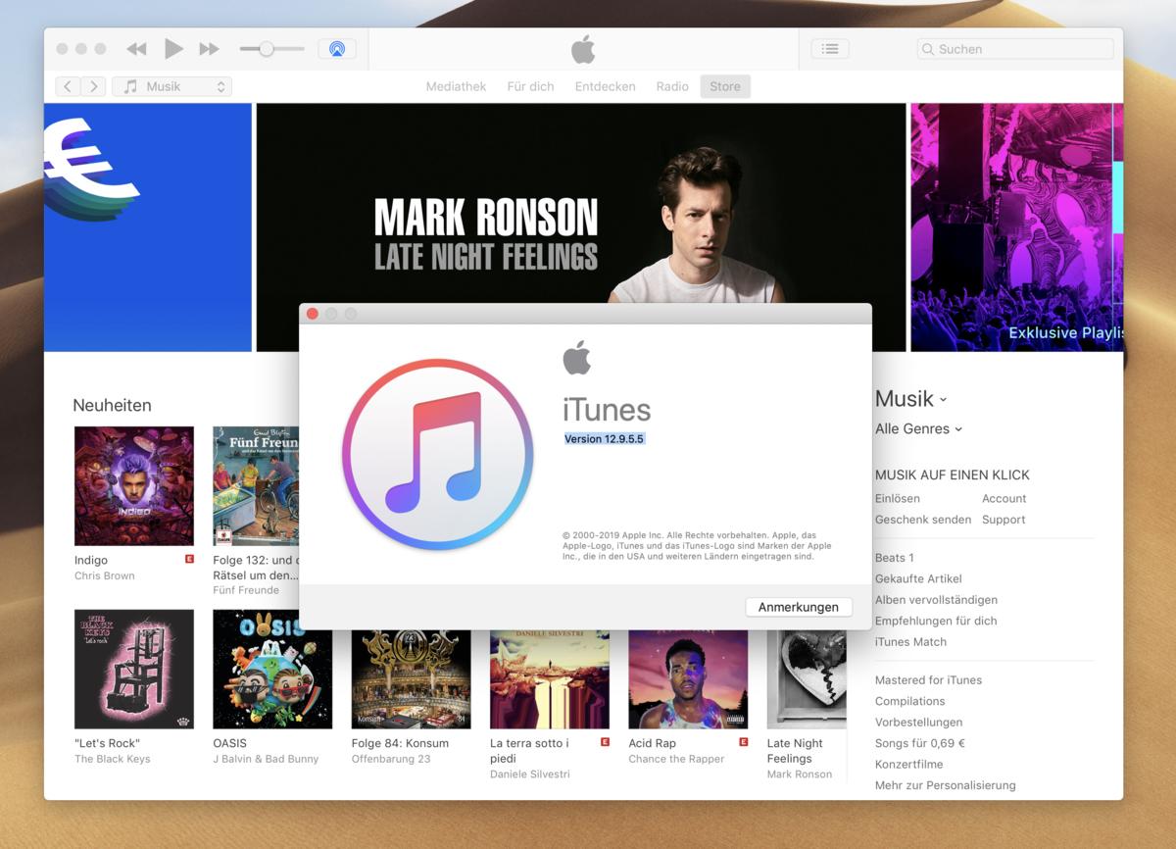Click the iTunes logo in the About dialog
Viewport: 1176px width, 849px height.
pos(437,454)
